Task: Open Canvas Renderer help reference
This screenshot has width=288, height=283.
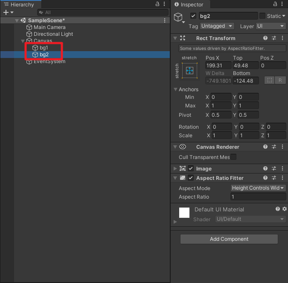Action: point(265,147)
